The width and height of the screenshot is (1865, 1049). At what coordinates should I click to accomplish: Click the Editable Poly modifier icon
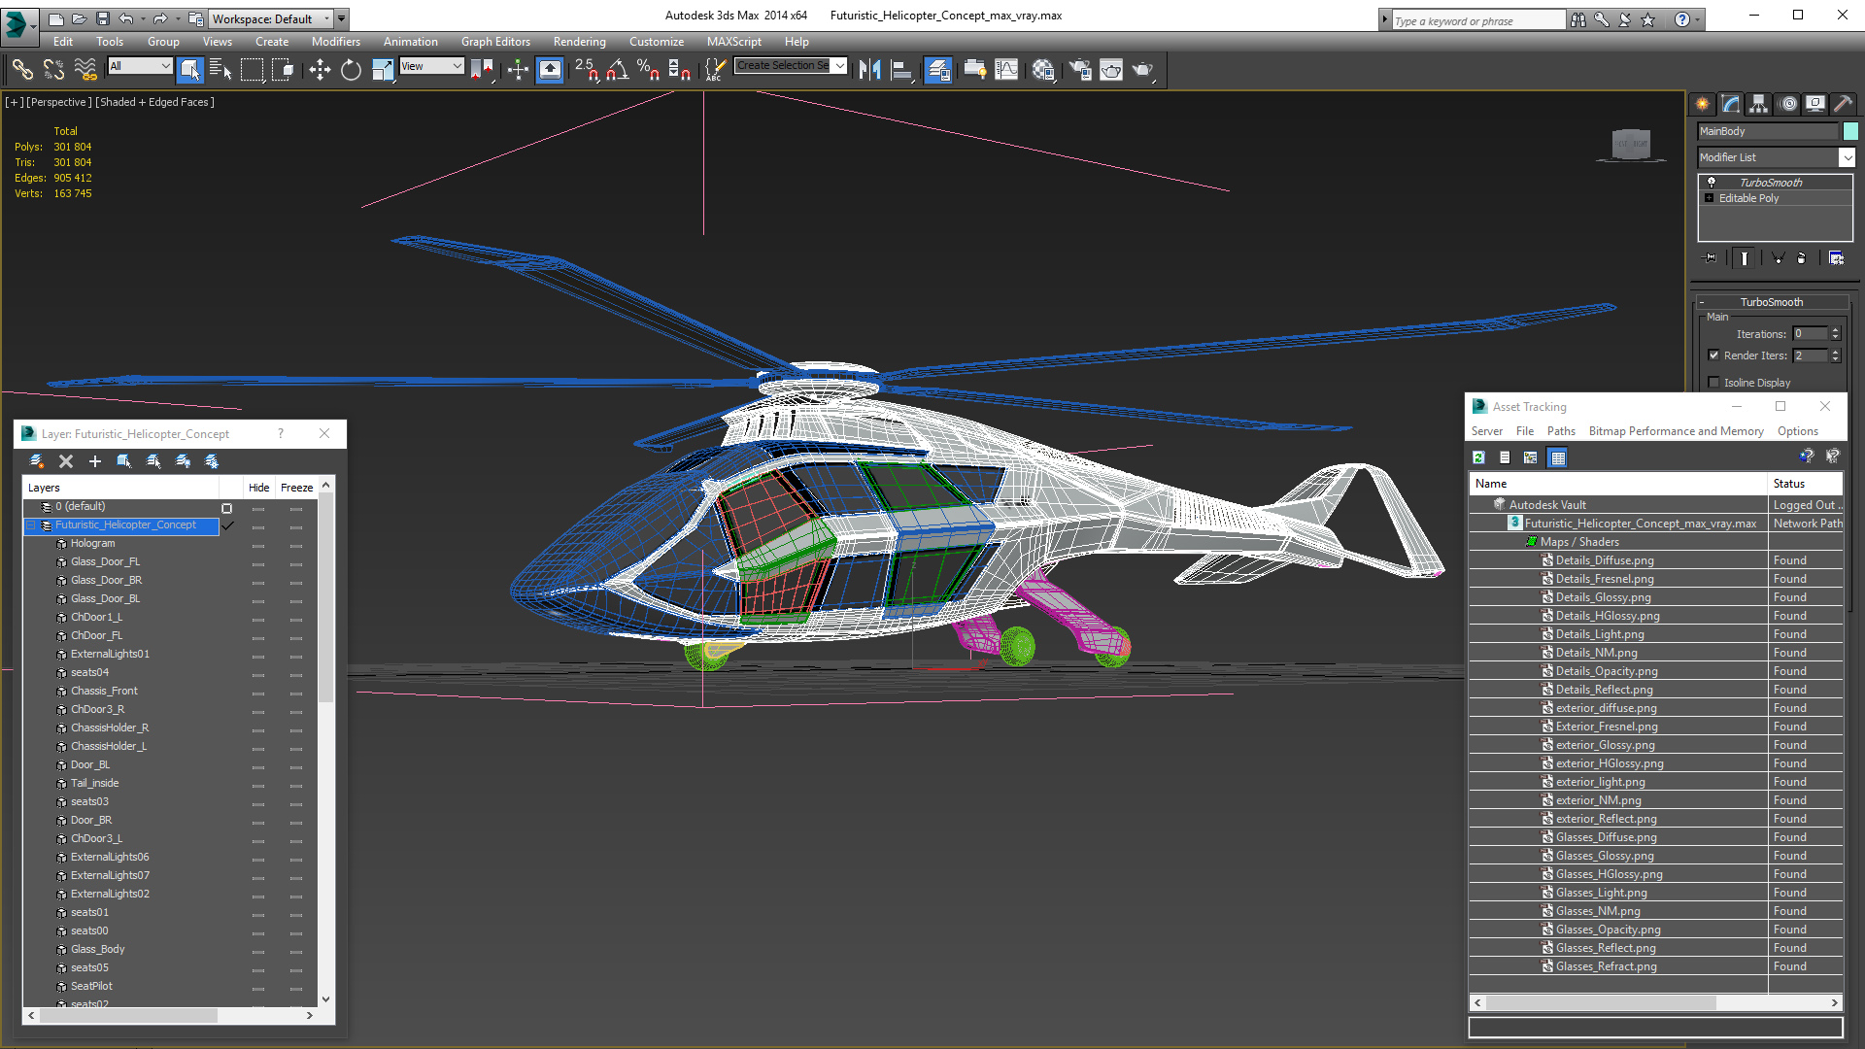pos(1712,197)
